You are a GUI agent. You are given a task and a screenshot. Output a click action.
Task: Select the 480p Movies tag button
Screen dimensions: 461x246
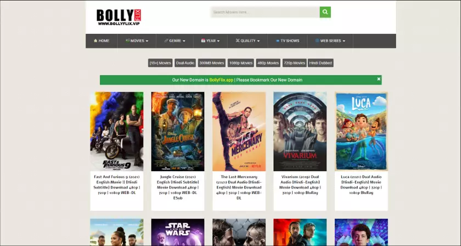pyautogui.click(x=268, y=63)
